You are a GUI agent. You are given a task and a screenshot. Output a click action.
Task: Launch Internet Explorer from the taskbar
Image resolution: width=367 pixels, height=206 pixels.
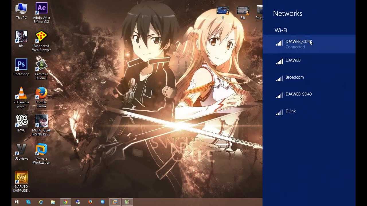click(41, 202)
